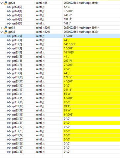
Task: Click the get31 array variable icon
Action: tap(6, 28)
